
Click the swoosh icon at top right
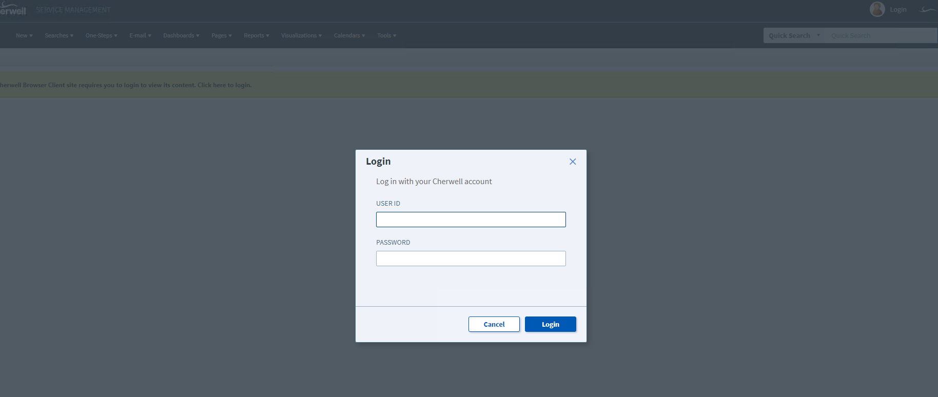coord(927,10)
